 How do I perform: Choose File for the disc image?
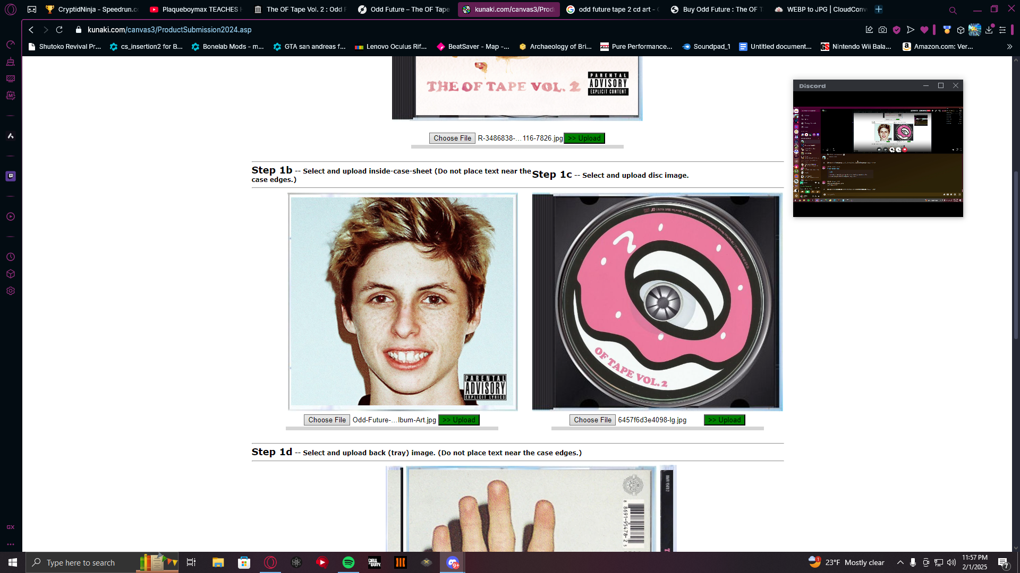point(592,420)
